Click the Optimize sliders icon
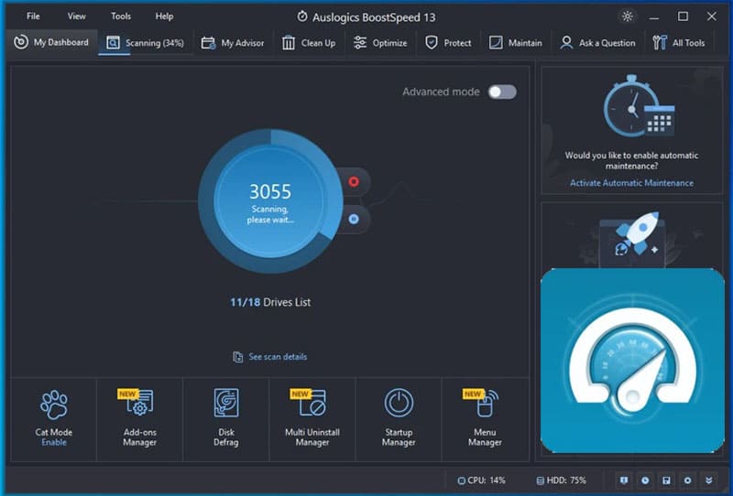Screen dimensions: 733x496 [360, 43]
